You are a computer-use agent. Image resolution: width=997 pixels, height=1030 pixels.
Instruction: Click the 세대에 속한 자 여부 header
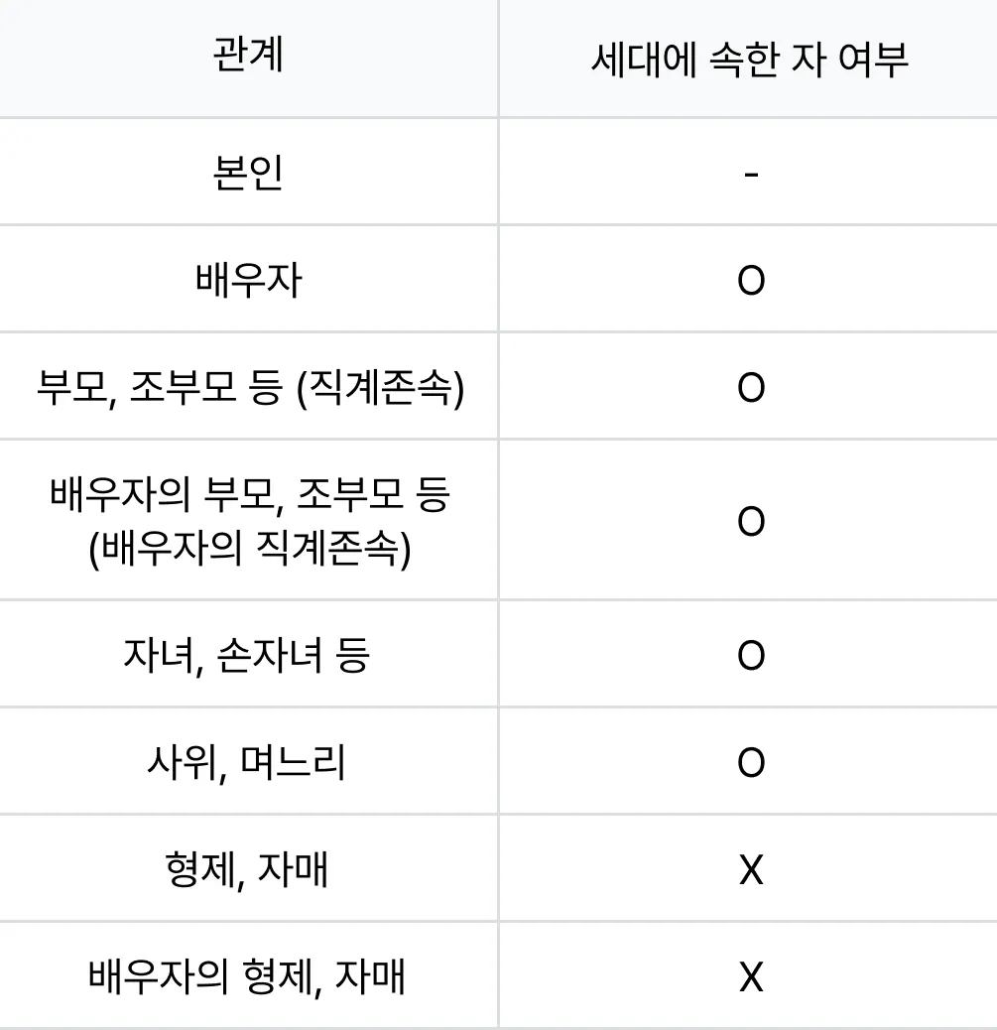(x=750, y=60)
